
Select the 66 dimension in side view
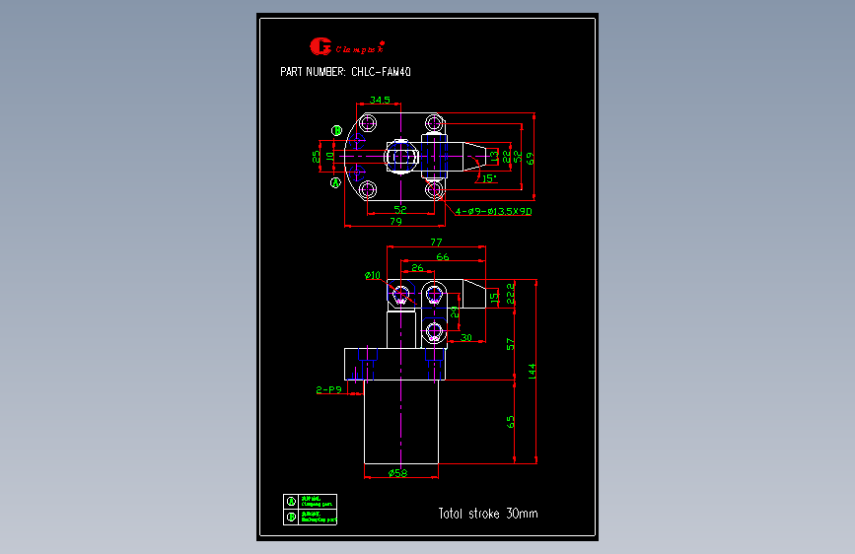pyautogui.click(x=442, y=257)
